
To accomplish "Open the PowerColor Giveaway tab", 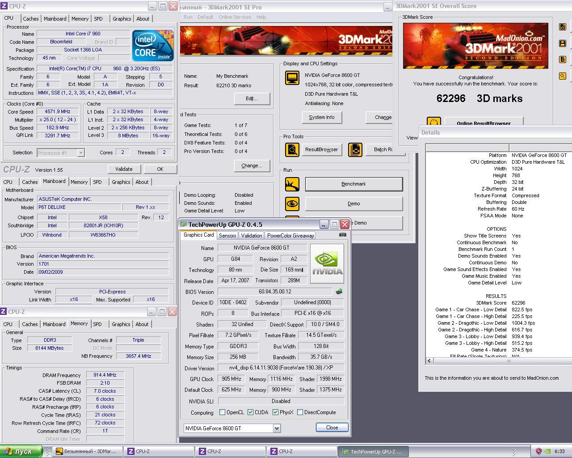I will point(290,235).
